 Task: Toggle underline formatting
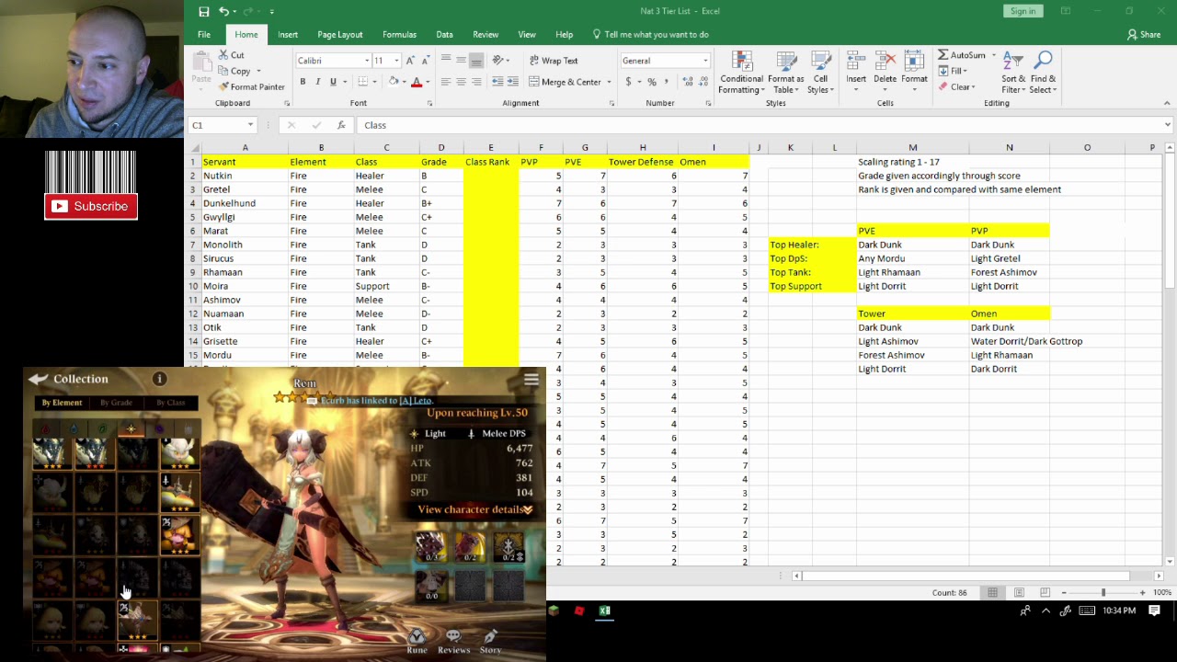click(332, 82)
